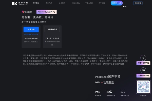Click the 色彩配置支持 caption

tap(125, 96)
